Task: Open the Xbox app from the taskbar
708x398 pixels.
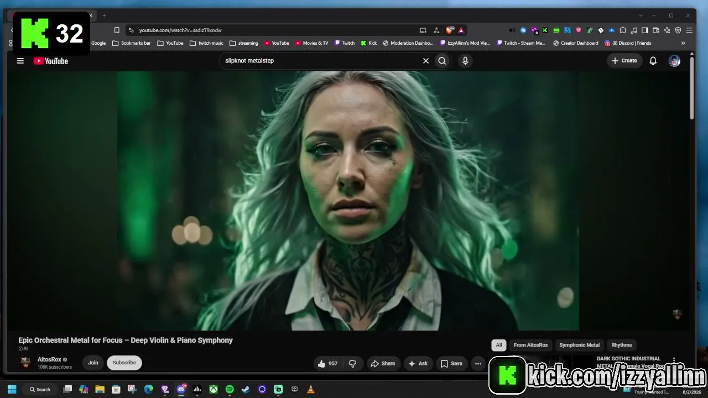Action: 213,389
